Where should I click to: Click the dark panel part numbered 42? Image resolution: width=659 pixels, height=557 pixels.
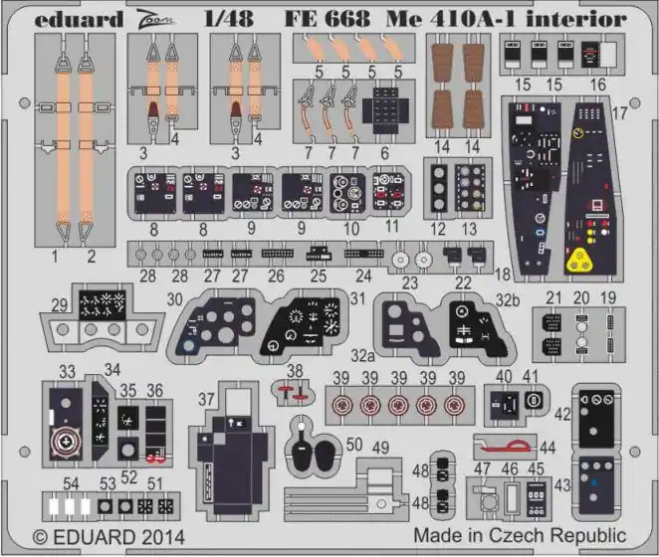tap(597, 419)
